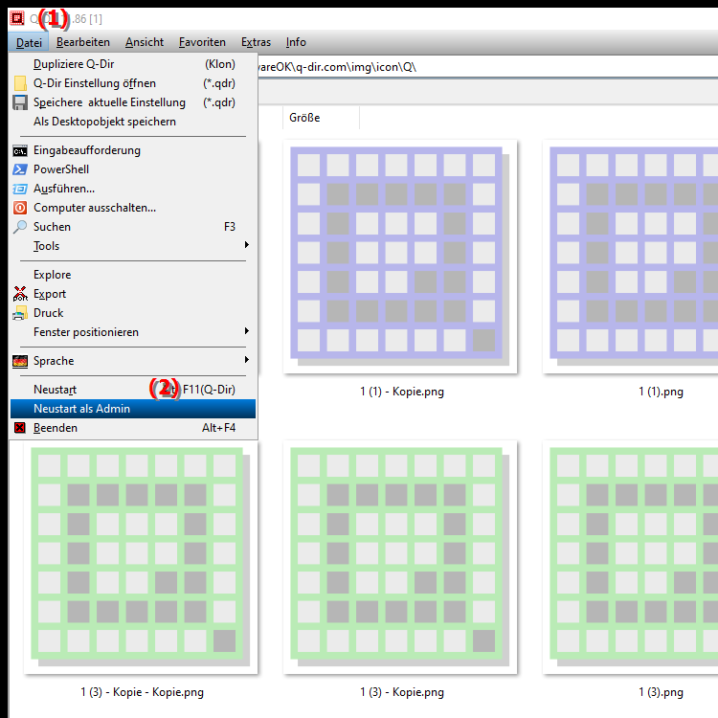Select thumbnail 1 (3) - Kopie - Kopie.png

(x=141, y=557)
